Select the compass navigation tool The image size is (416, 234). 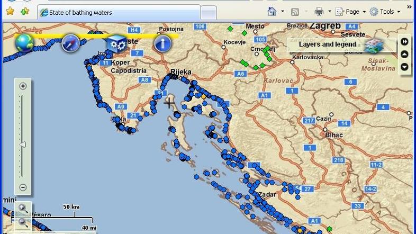pyautogui.click(x=70, y=43)
